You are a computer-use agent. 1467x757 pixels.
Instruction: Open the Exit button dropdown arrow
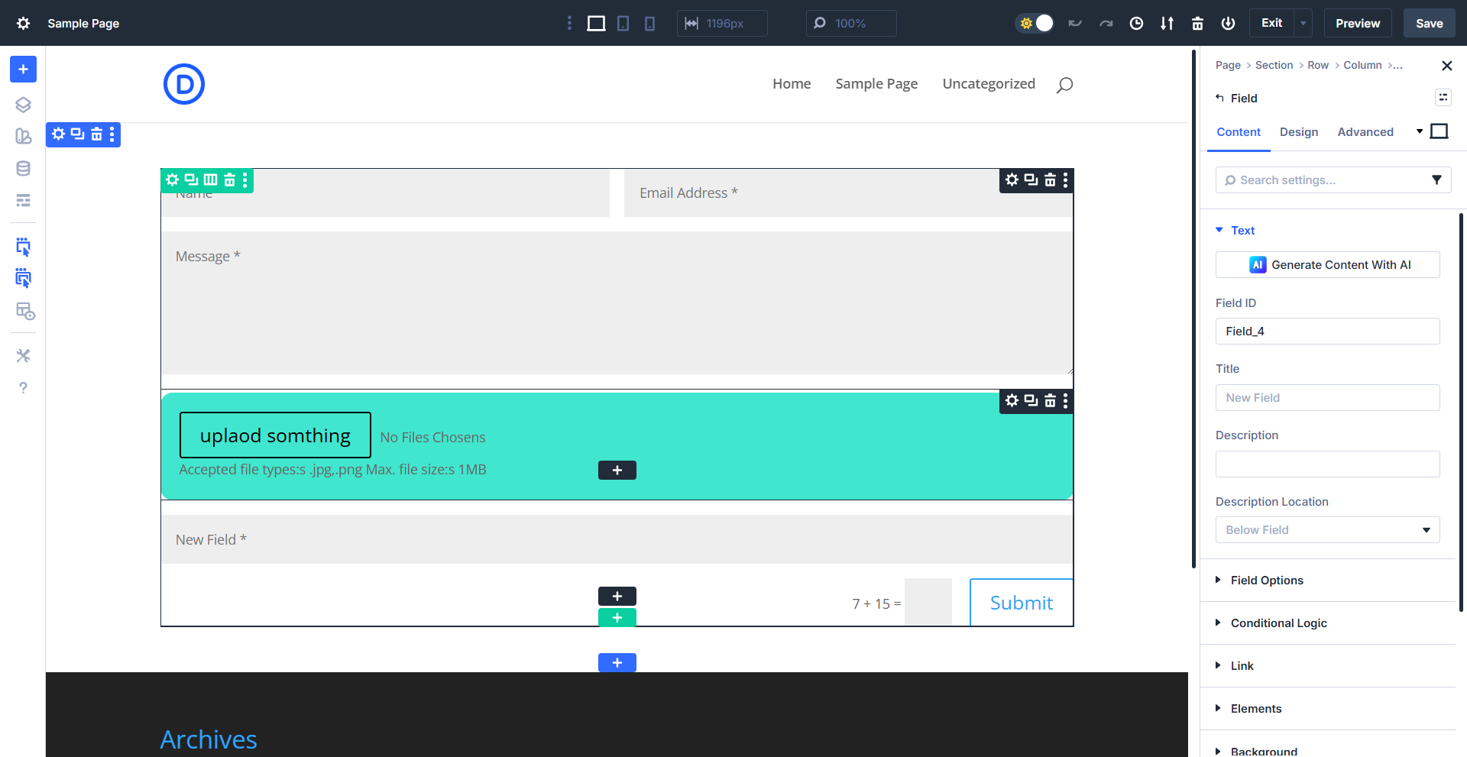[x=1303, y=23]
